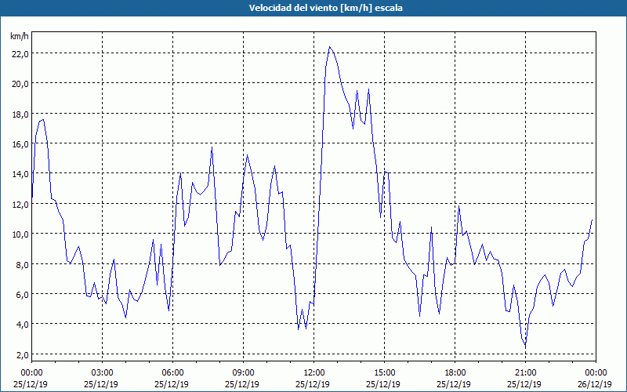Click the 21:00 time axis label
The image size is (627, 392).
pos(525,373)
